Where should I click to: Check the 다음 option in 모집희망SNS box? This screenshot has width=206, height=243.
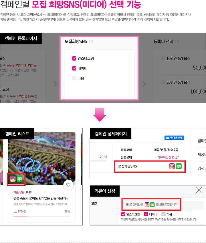pyautogui.click(x=74, y=78)
